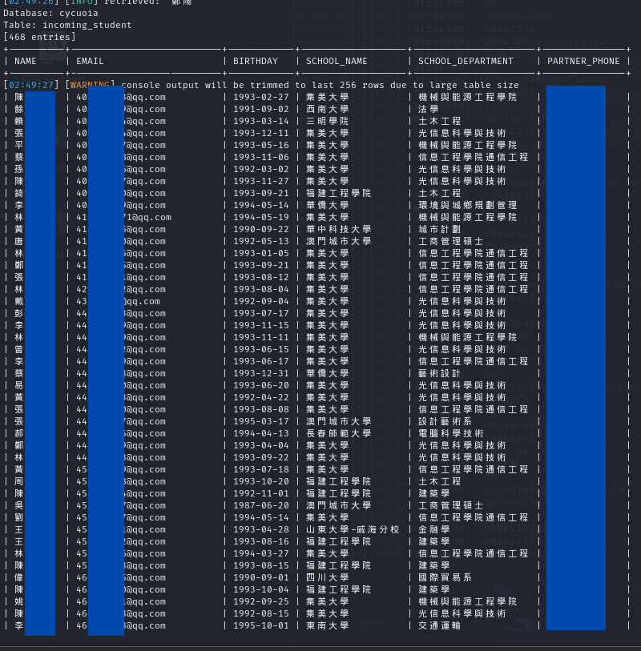Viewport: 641px width, 651px height.
Task: Select birthday 1993-02-27
Action: coord(261,97)
